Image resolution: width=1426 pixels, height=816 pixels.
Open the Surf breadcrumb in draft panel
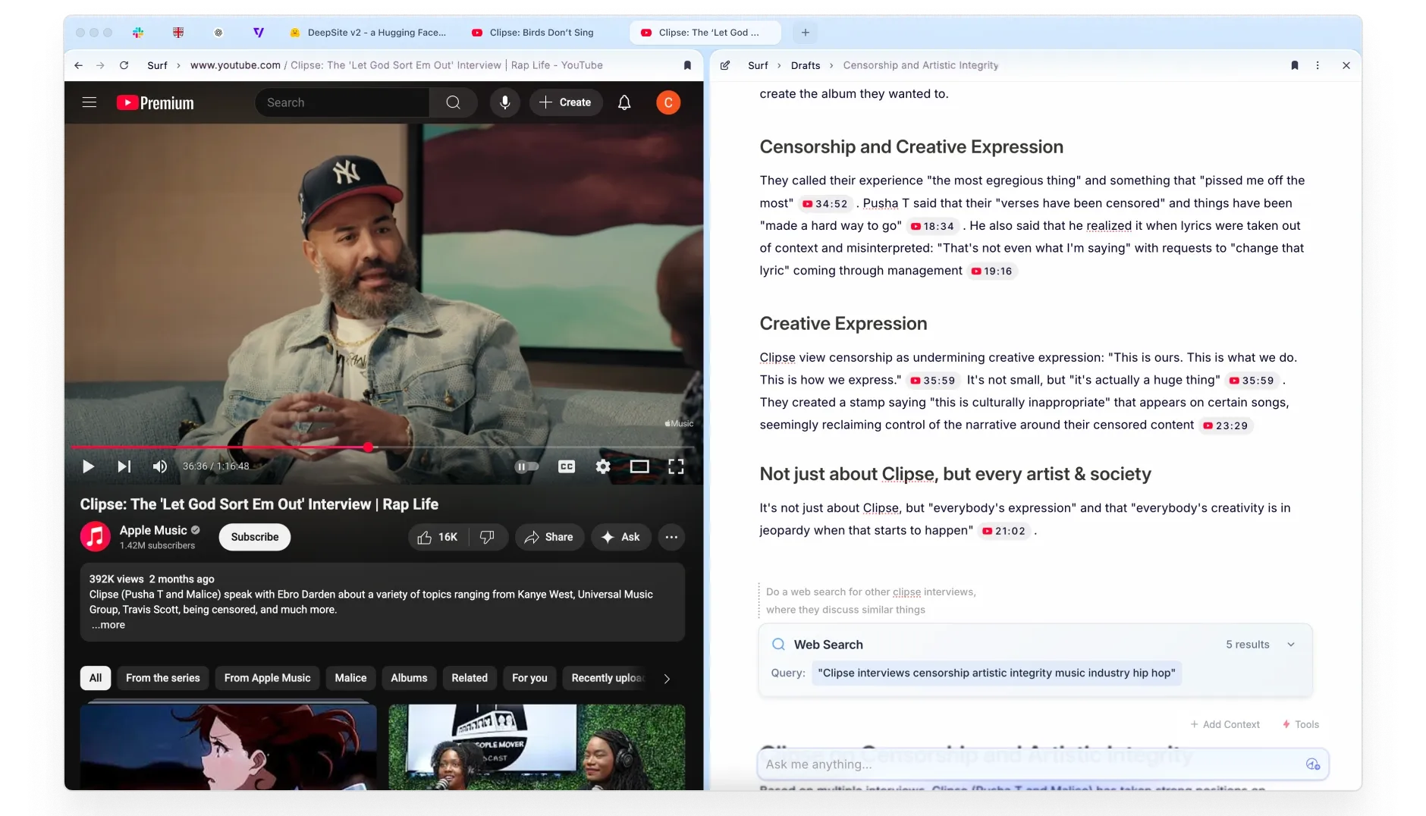coord(758,65)
